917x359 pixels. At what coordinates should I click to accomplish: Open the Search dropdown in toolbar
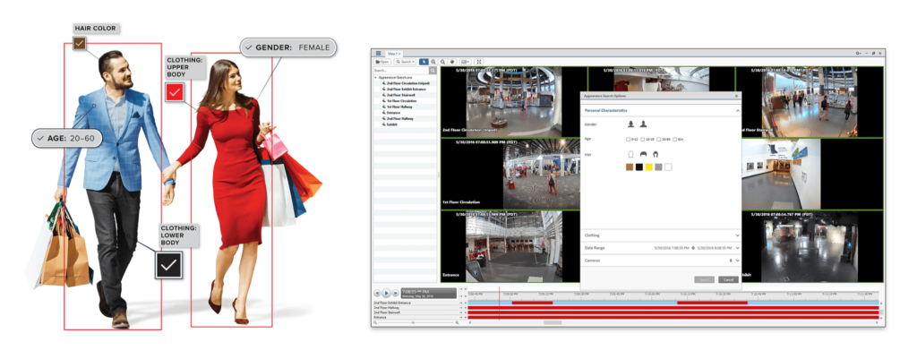[406, 62]
